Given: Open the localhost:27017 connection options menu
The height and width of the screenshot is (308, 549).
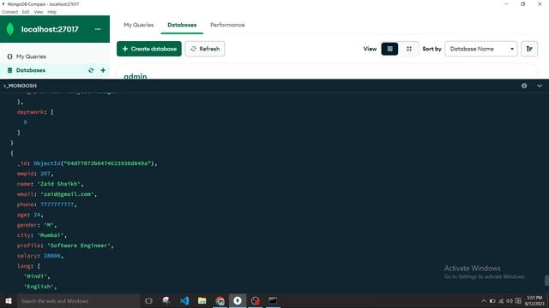Looking at the screenshot, I should click(98, 29).
